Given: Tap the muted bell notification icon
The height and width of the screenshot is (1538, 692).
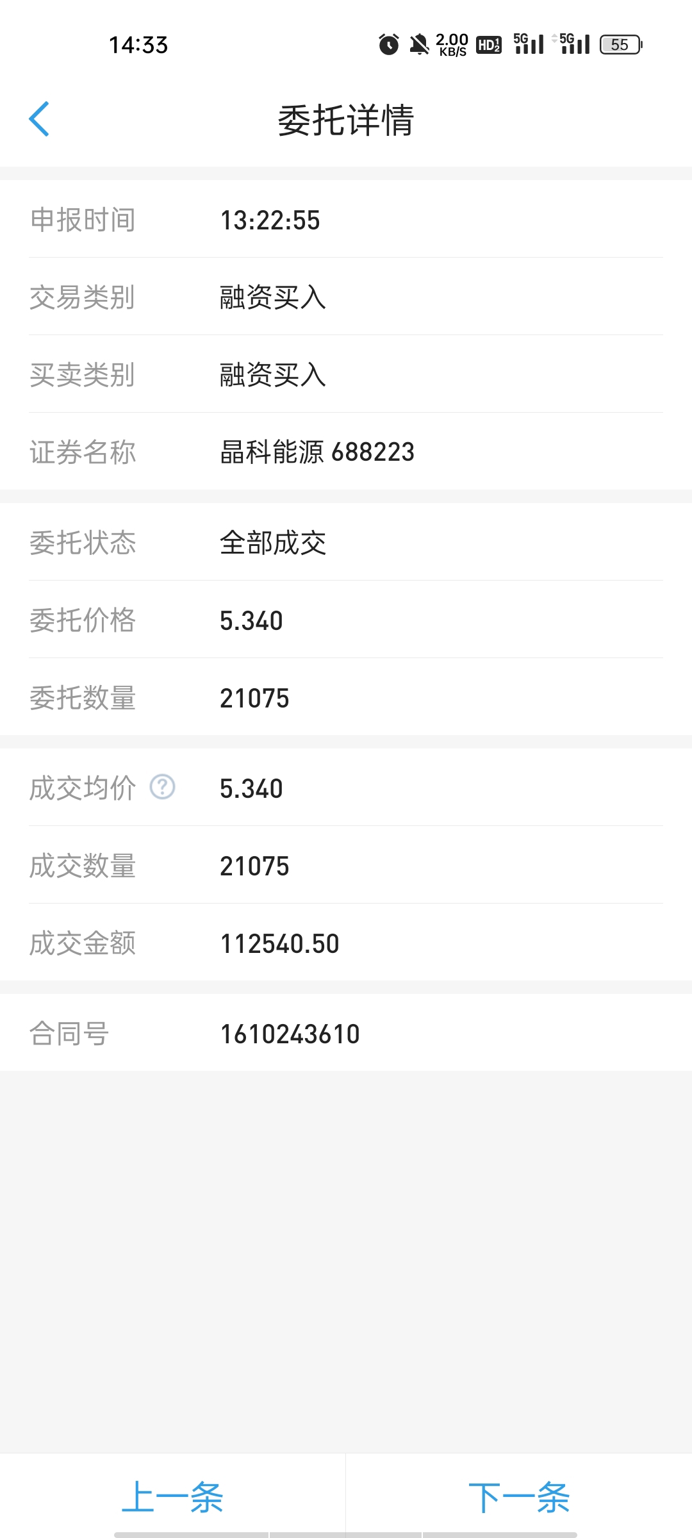Looking at the screenshot, I should [x=419, y=44].
